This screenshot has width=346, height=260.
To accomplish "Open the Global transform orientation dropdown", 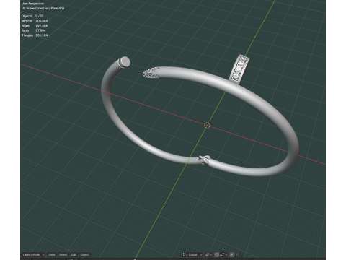I will pos(192,255).
